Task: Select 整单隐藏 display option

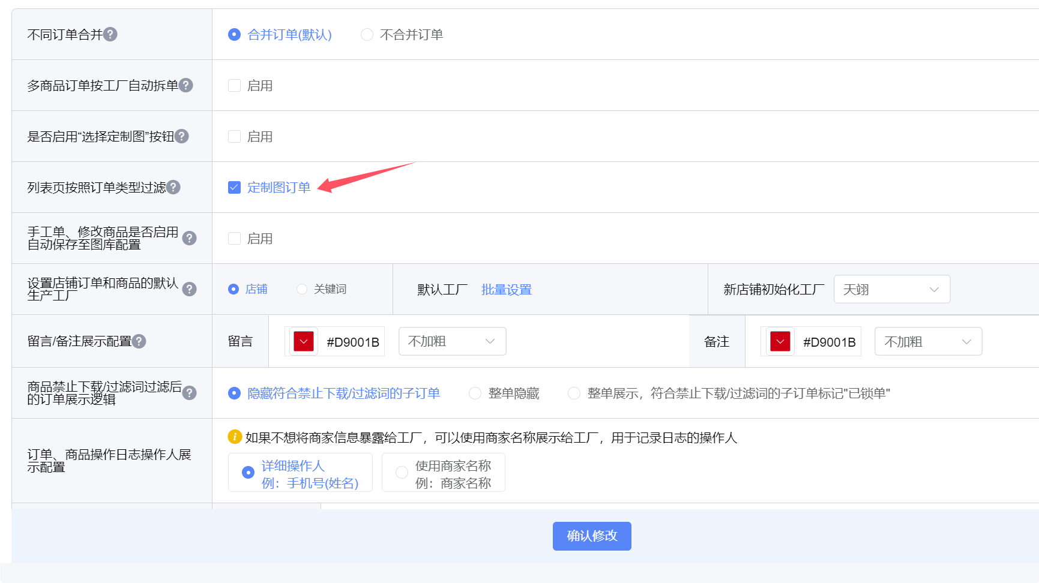Action: point(475,393)
